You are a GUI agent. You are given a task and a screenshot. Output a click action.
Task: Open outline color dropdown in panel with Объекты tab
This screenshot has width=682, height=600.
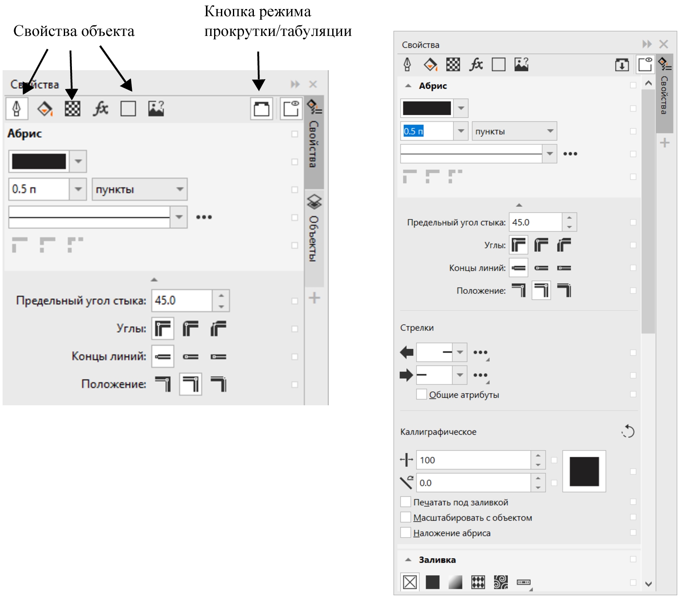pos(78,161)
